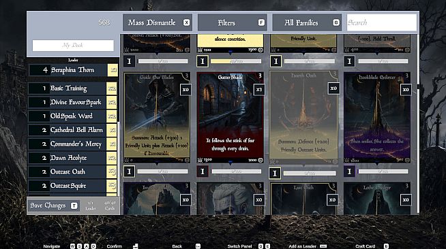
Task: Click the count tag on Dawn Acolyte row
Action: point(112,158)
